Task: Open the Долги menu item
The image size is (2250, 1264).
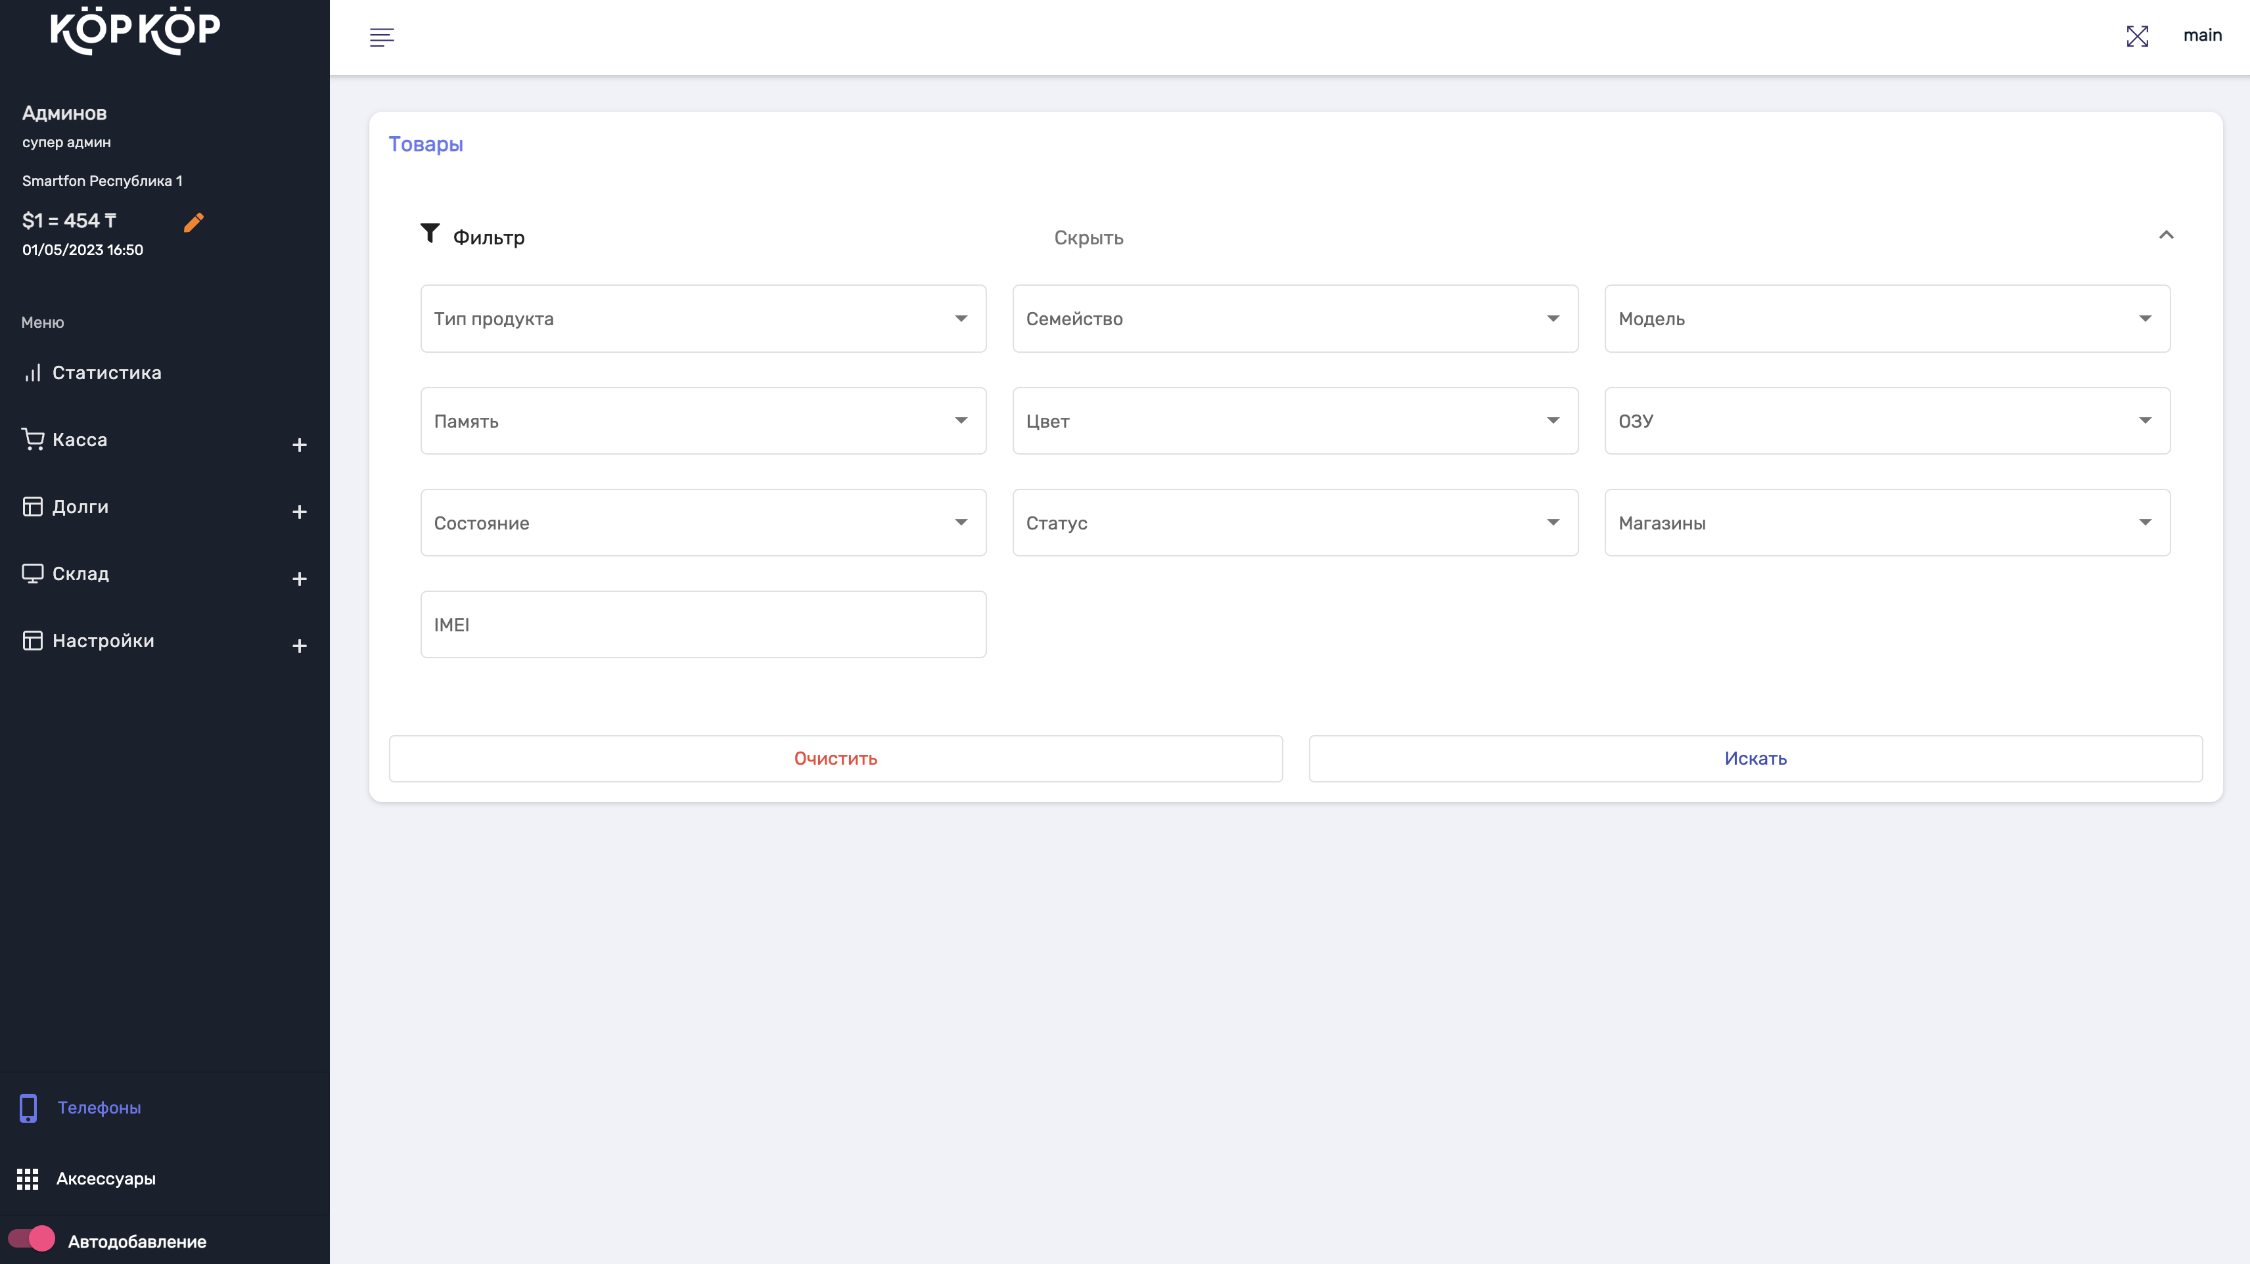Action: [x=80, y=507]
